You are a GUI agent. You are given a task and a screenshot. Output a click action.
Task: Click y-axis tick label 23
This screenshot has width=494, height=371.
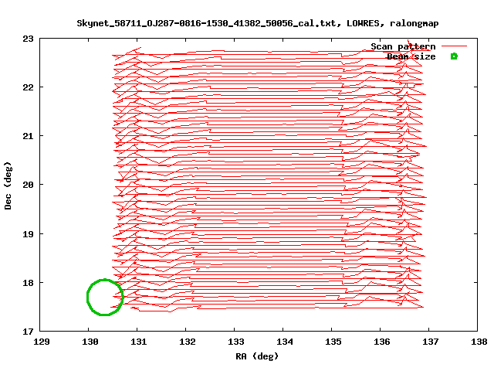pos(28,39)
